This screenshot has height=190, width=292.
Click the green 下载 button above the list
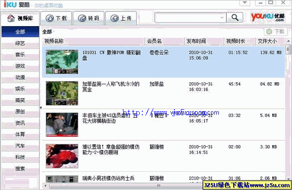coord(275,32)
